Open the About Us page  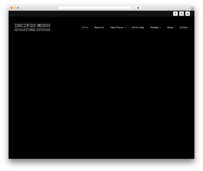pyautogui.click(x=99, y=27)
